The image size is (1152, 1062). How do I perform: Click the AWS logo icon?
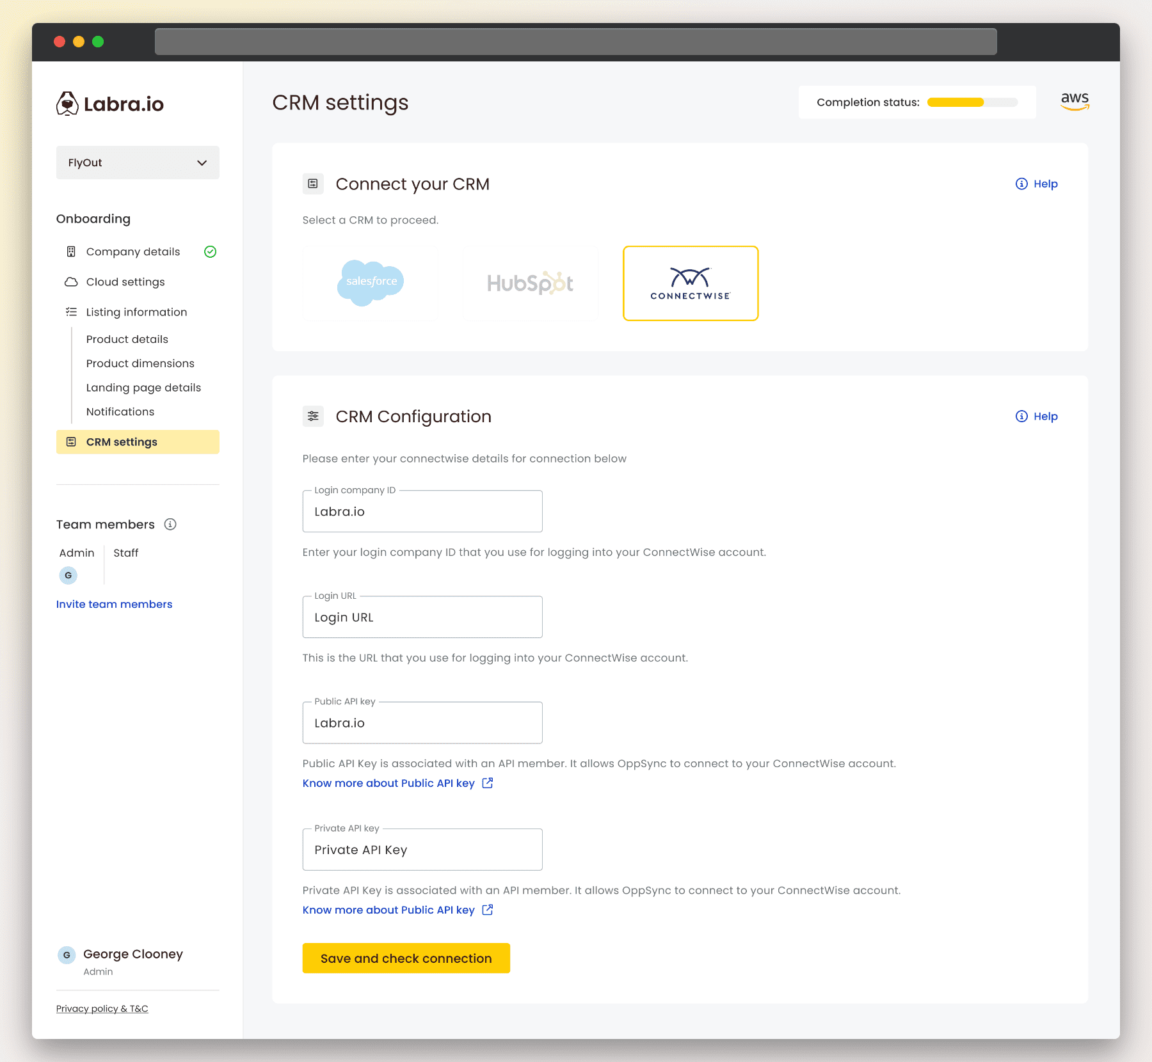coord(1075,101)
